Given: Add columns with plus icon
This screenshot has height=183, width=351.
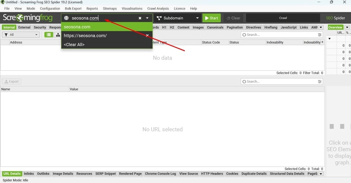Looking at the screenshot, I should (x=322, y=42).
